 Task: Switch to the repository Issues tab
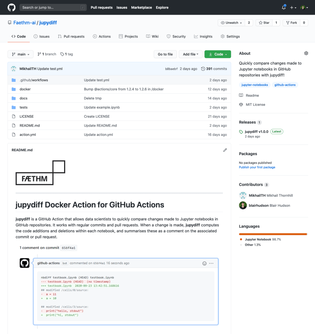click(x=42, y=36)
